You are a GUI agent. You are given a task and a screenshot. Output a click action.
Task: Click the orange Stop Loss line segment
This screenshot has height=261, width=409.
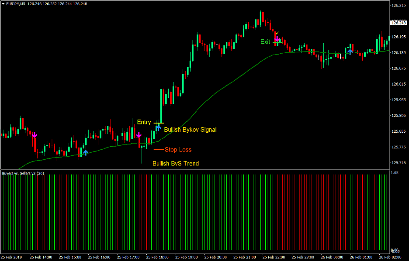tap(158, 149)
